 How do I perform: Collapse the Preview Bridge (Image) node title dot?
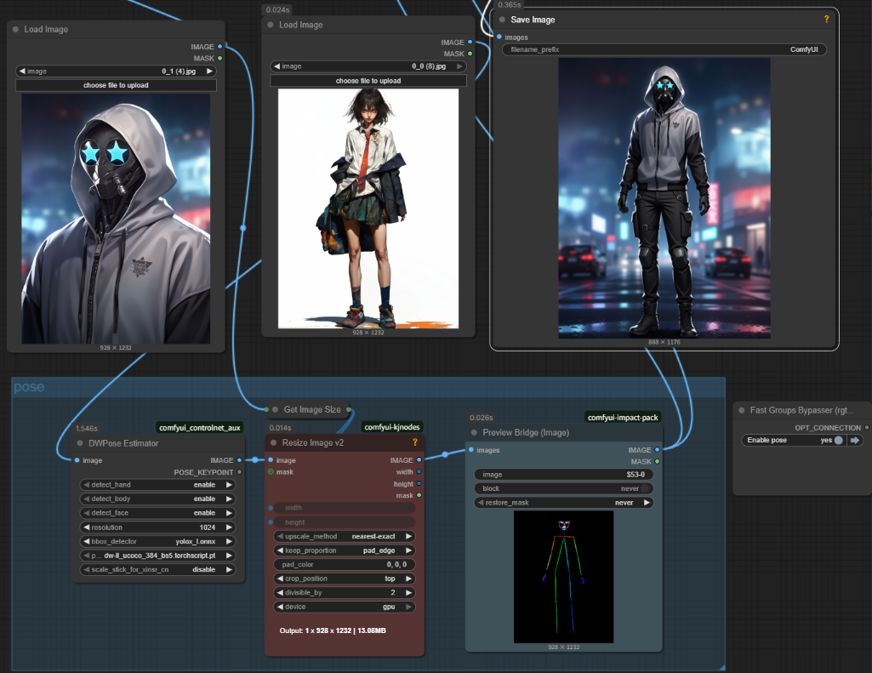[x=474, y=432]
